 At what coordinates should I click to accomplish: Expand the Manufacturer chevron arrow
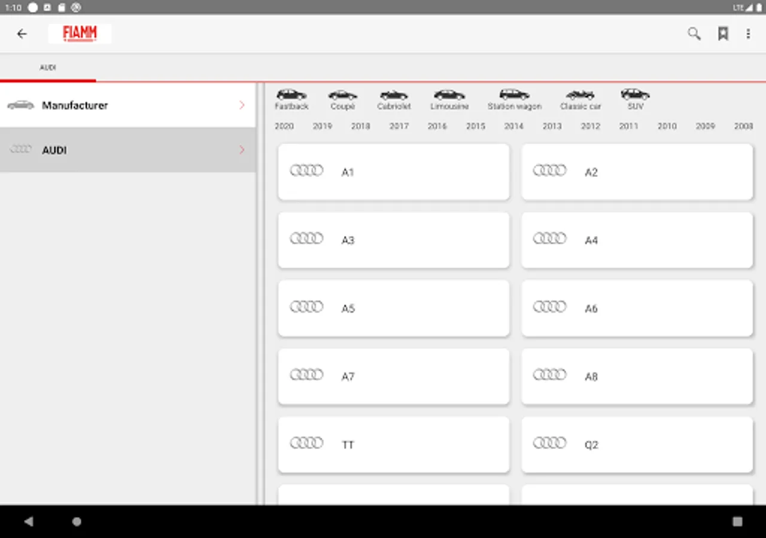coord(242,105)
